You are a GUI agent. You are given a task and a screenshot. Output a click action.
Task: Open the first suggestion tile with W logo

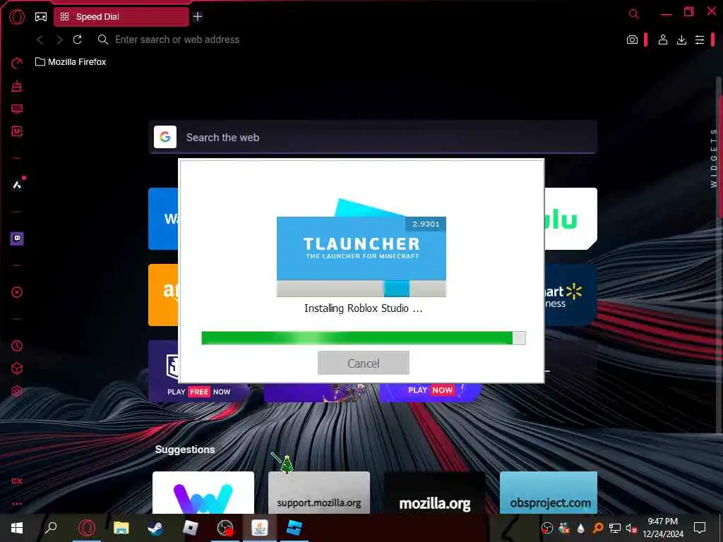click(203, 492)
